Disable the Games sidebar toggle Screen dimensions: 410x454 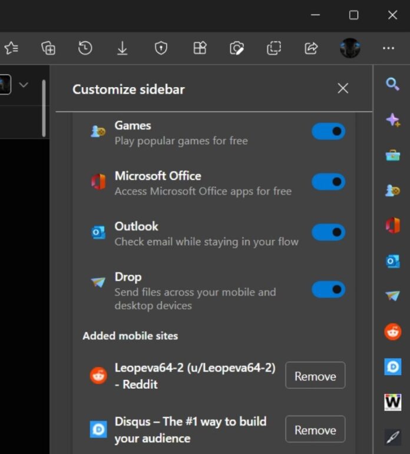pos(328,132)
